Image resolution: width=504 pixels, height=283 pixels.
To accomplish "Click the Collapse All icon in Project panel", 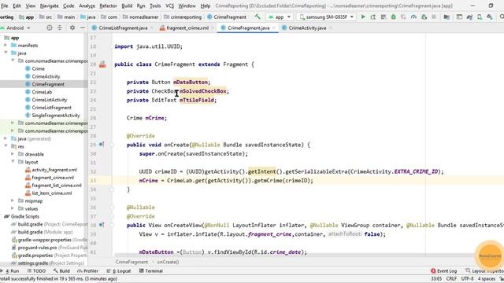I will [60, 28].
